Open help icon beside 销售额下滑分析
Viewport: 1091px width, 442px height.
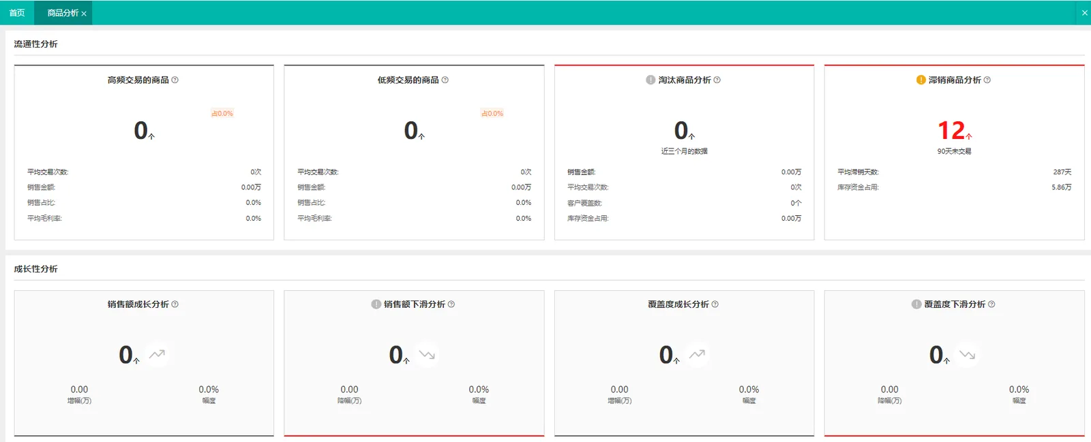coord(451,304)
